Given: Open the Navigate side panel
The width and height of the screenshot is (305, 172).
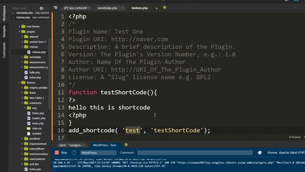Looking at the screenshot, I should 4,32.
